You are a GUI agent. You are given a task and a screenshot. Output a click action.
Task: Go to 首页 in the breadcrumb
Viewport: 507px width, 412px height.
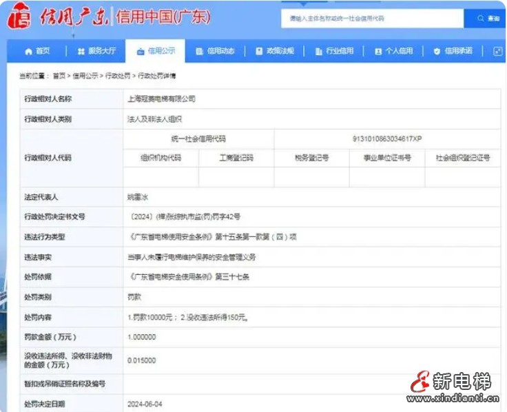[59, 76]
